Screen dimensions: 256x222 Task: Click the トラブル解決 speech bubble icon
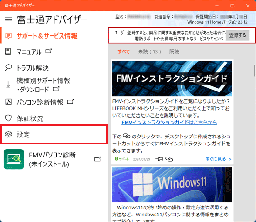point(8,67)
